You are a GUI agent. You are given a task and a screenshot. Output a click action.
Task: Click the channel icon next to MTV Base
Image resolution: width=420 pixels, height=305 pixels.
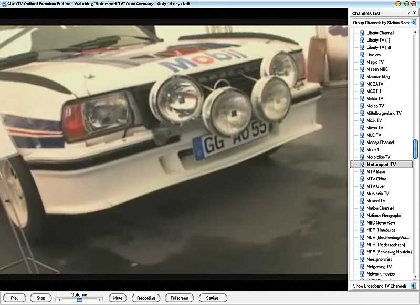(x=362, y=171)
